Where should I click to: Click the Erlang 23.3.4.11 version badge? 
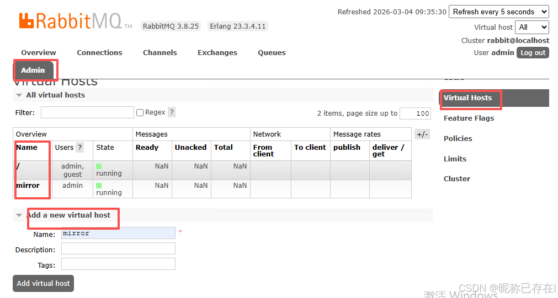(x=238, y=26)
